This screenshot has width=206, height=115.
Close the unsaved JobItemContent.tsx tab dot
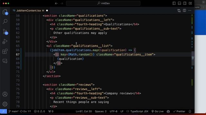(47, 11)
